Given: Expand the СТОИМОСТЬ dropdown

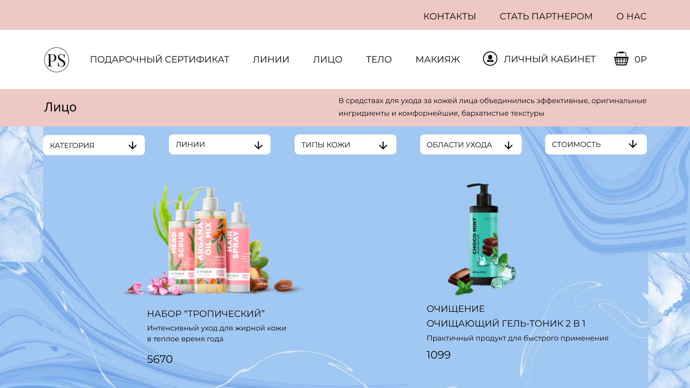Looking at the screenshot, I should click(596, 144).
